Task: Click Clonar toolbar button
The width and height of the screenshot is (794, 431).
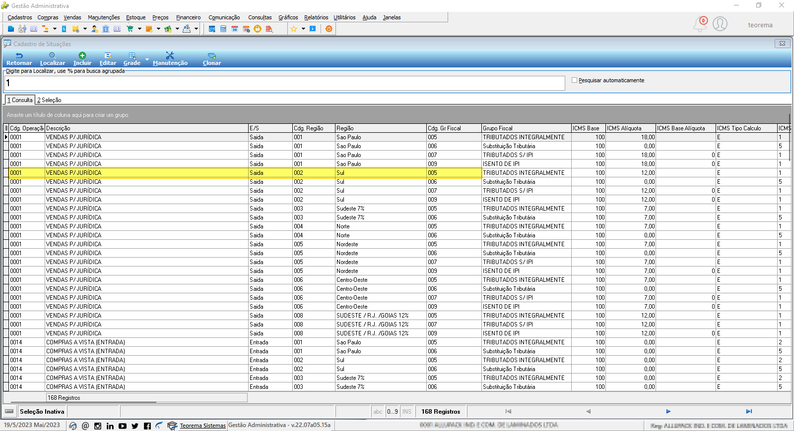Action: point(211,59)
